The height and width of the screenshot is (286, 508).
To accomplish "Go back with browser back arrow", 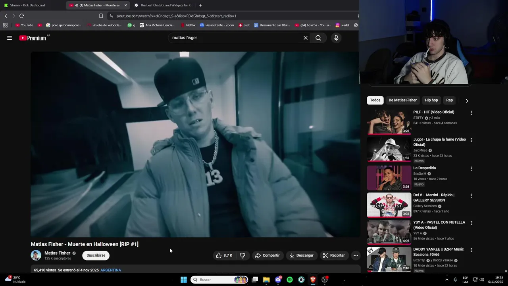I will (6, 16).
